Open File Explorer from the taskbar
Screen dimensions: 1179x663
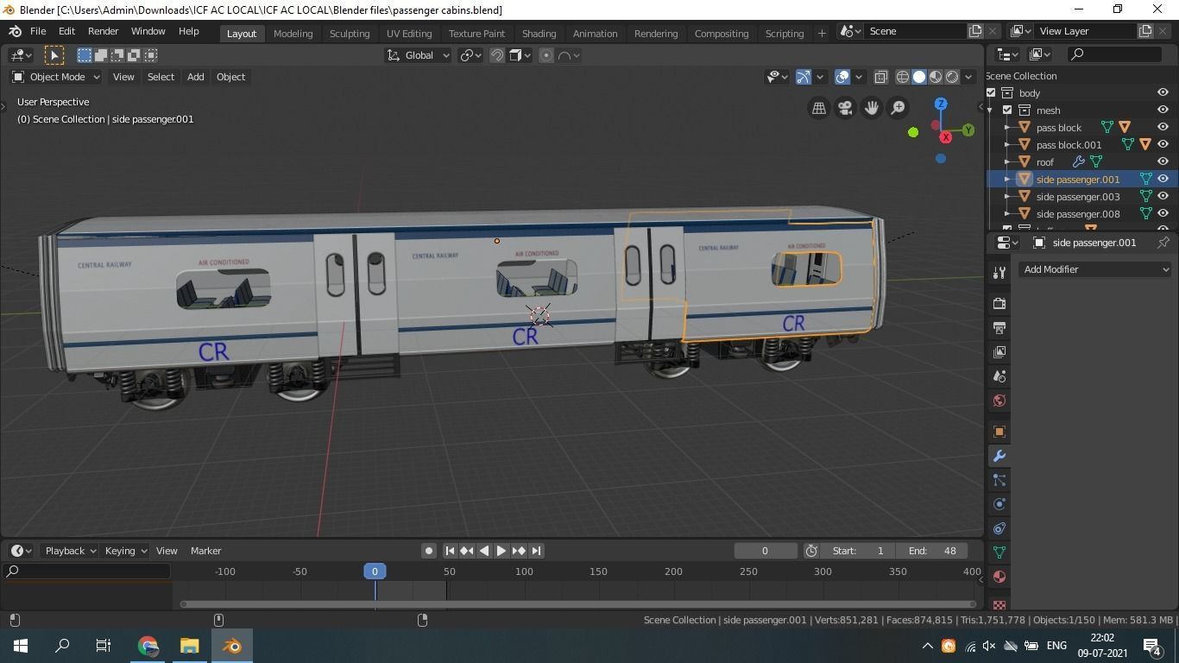tap(189, 646)
